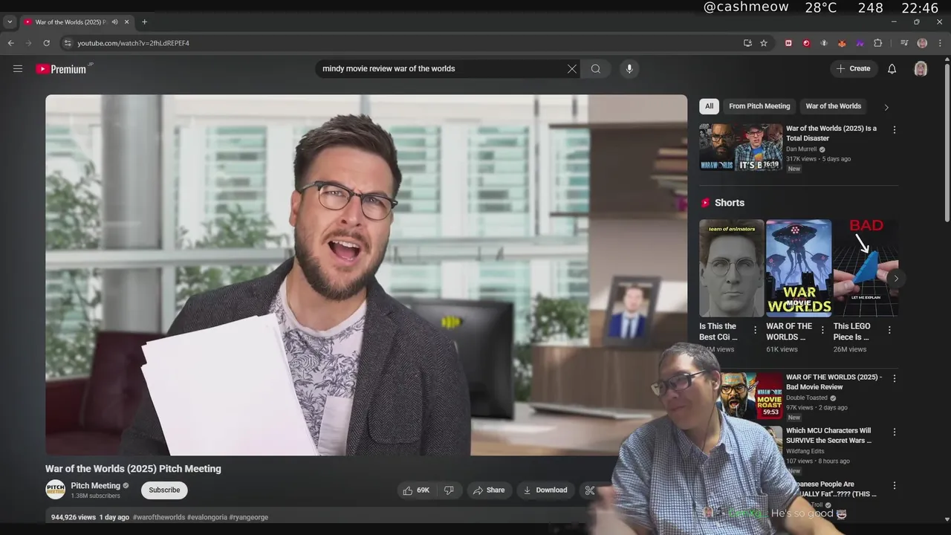951x535 pixels.
Task: Open options for MCU Characters video
Action: (x=895, y=432)
